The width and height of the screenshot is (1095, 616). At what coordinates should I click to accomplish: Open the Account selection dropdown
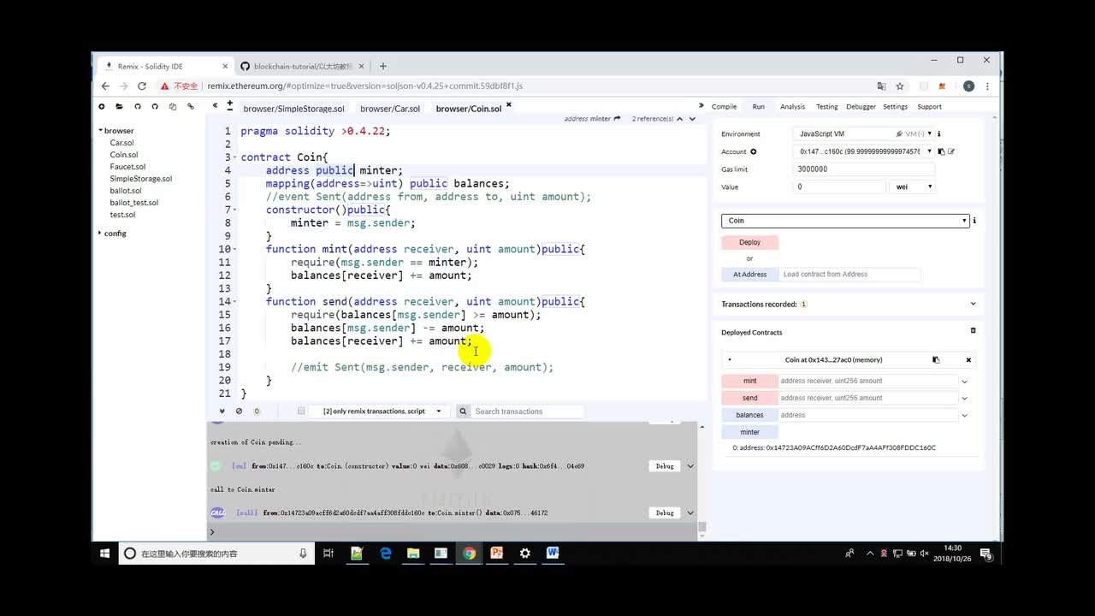(863, 151)
